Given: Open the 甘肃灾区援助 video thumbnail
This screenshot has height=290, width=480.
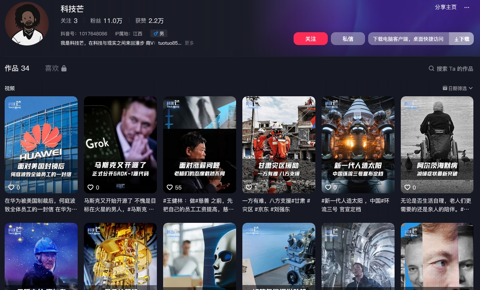Looking at the screenshot, I should 279,145.
